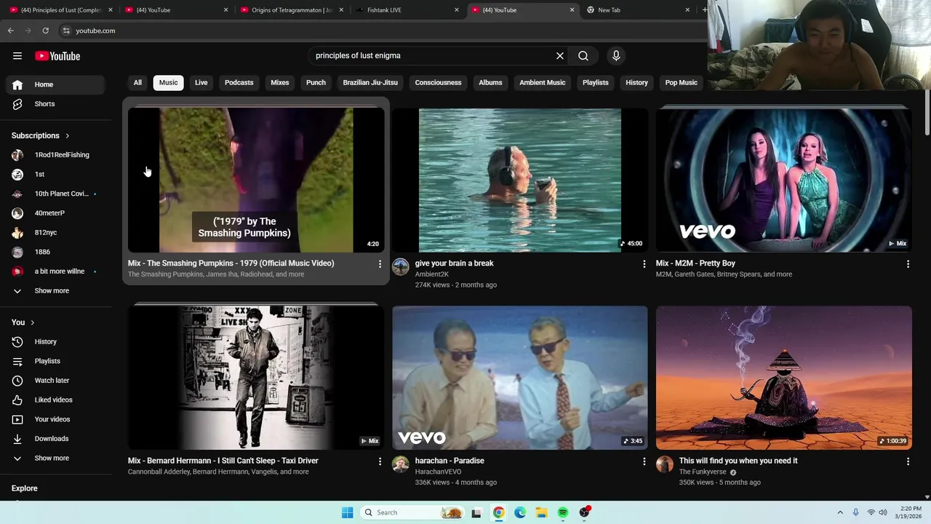Clear the search box with X icon
Image resolution: width=931 pixels, height=524 pixels.
(x=560, y=56)
